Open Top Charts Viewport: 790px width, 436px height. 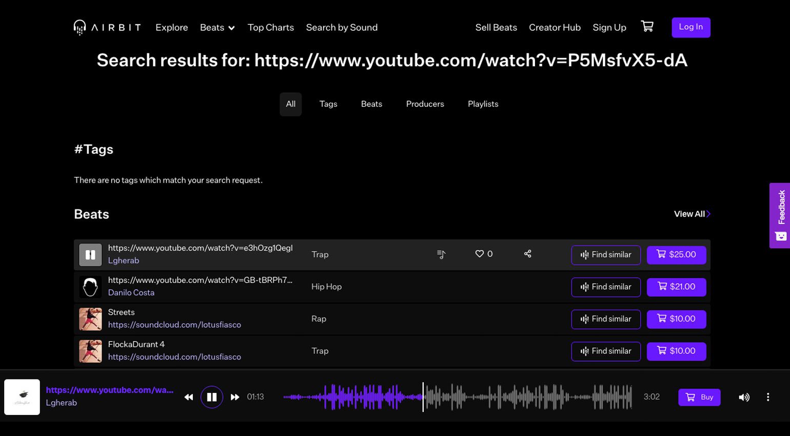point(271,28)
